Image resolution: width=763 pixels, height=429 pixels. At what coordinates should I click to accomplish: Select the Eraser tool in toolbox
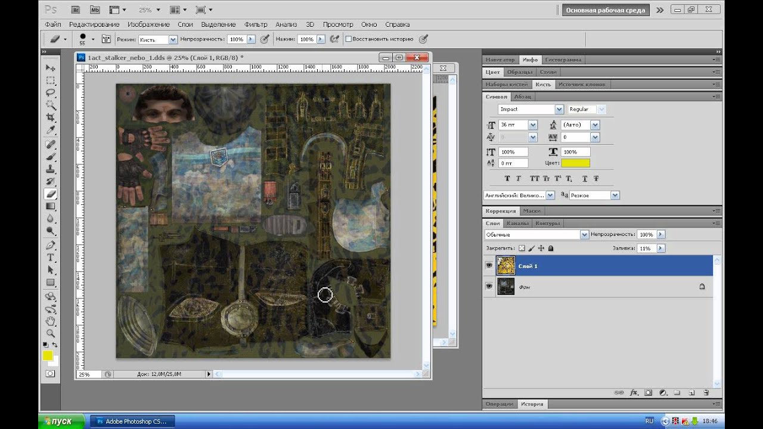point(51,194)
